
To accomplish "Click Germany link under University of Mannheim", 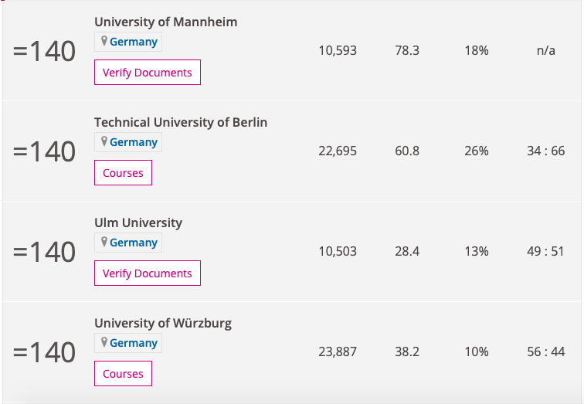I will point(134,42).
